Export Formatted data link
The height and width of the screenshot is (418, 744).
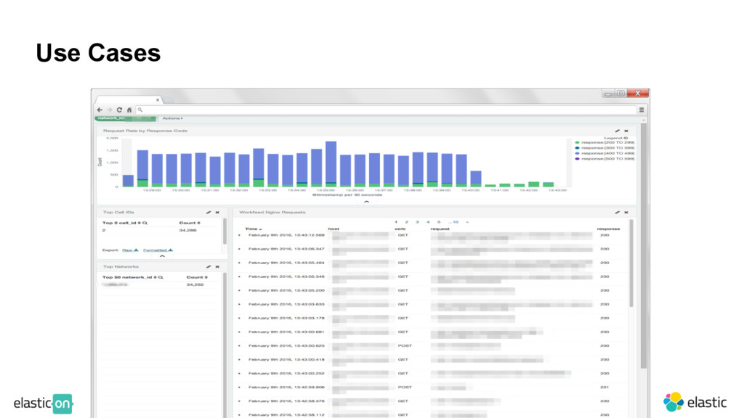[158, 250]
